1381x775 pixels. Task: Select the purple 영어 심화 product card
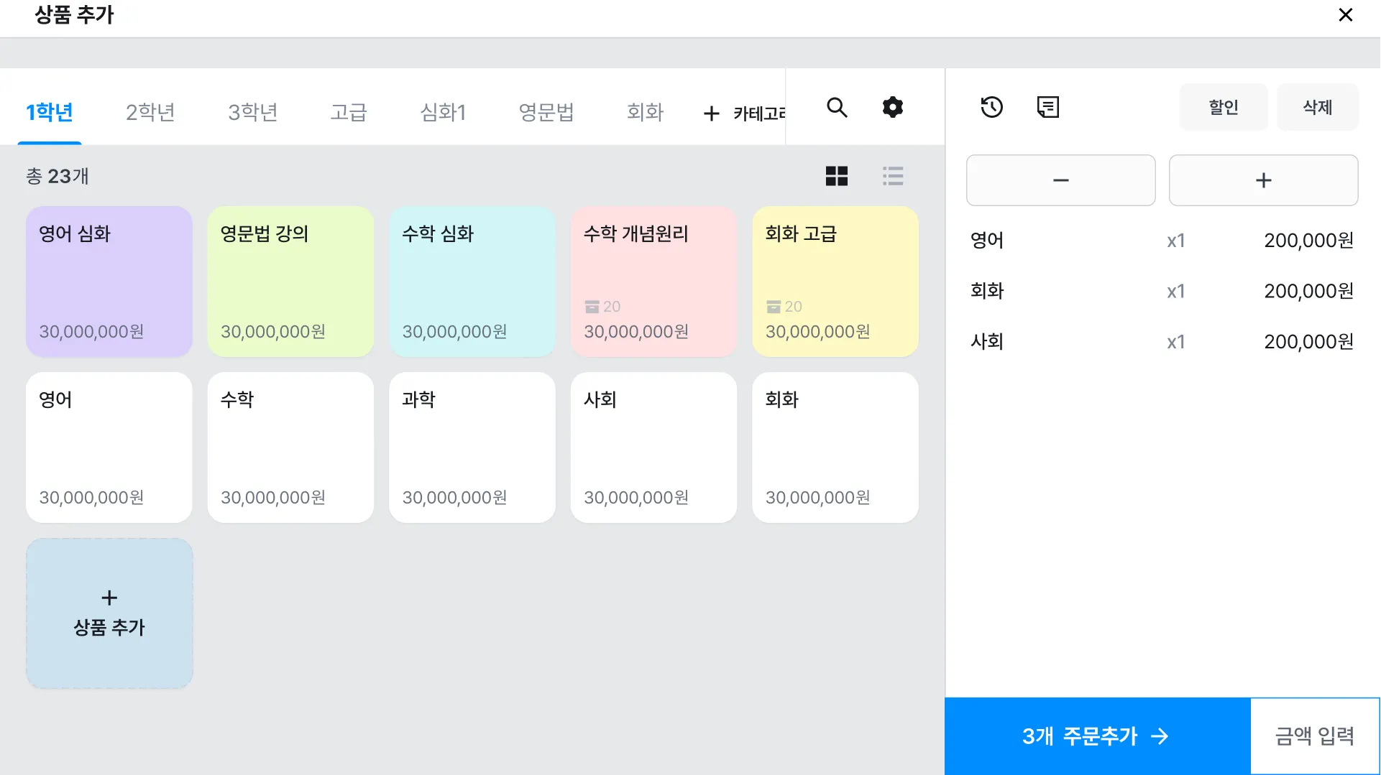[109, 282]
